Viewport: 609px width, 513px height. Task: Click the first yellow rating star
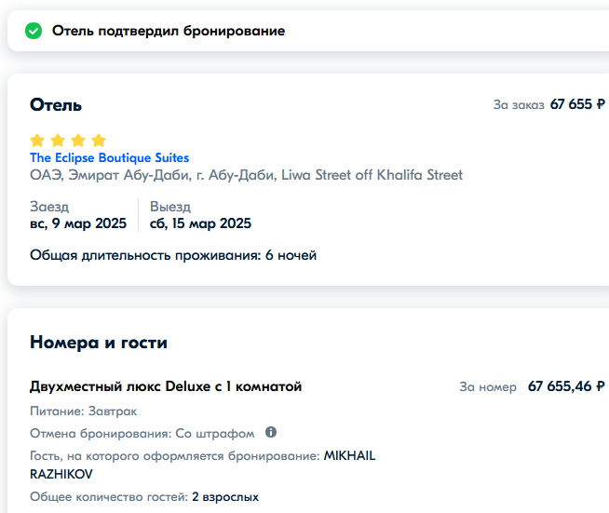point(37,141)
